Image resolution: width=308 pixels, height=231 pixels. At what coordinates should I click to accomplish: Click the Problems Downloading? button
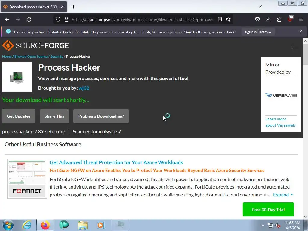101,116
